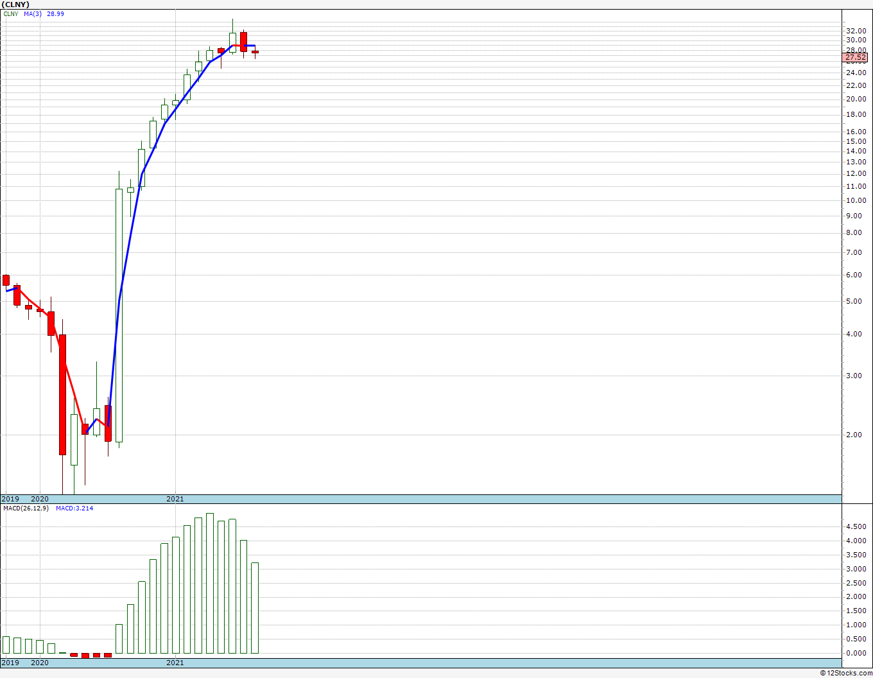Click the 8.00 price axis label
Screen dimensions: 873x678
click(854, 233)
